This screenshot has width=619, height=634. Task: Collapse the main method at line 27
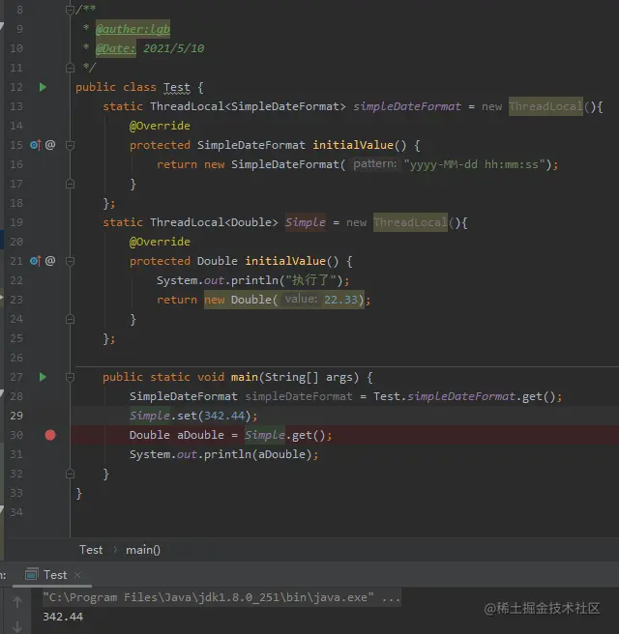70,377
